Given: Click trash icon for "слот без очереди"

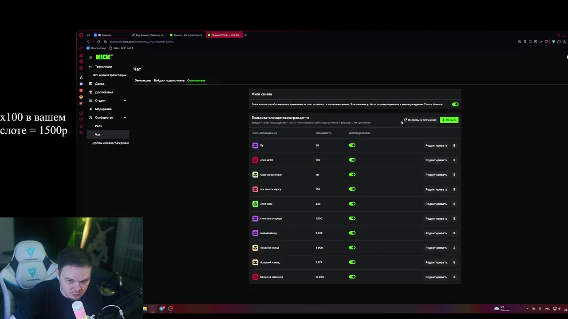Looking at the screenshot, I should pos(454,218).
